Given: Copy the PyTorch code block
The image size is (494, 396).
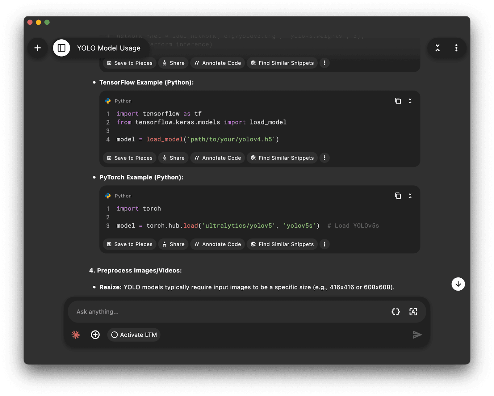Looking at the screenshot, I should (x=398, y=196).
